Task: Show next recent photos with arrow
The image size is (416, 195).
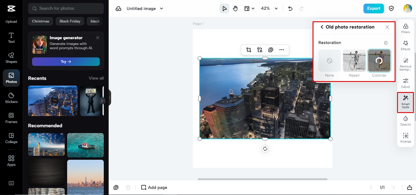Action: [102, 101]
